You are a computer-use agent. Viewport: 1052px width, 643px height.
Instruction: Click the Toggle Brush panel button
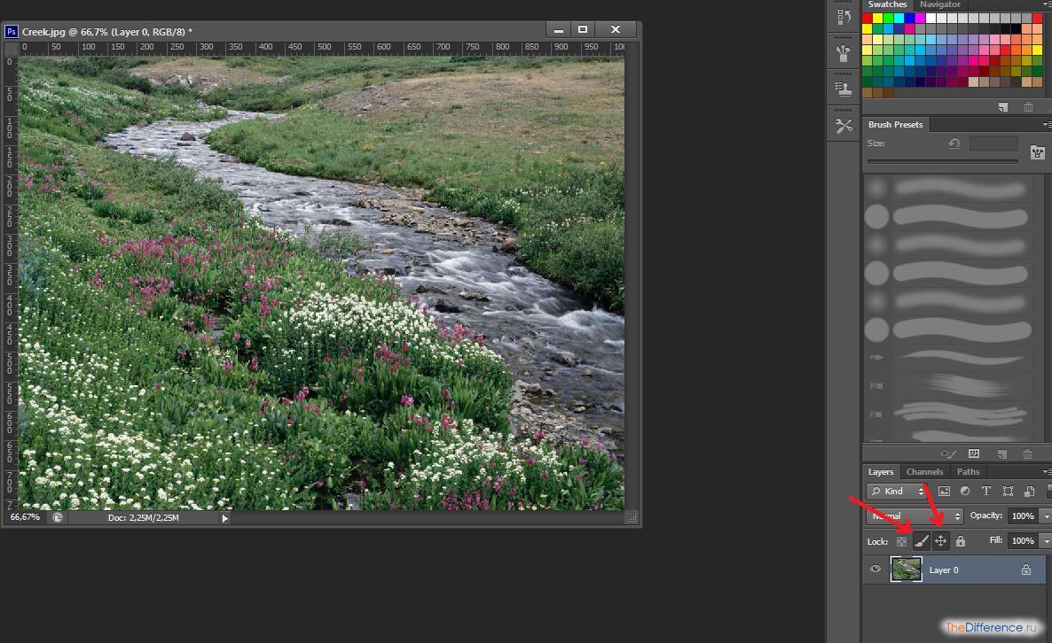pos(1037,152)
